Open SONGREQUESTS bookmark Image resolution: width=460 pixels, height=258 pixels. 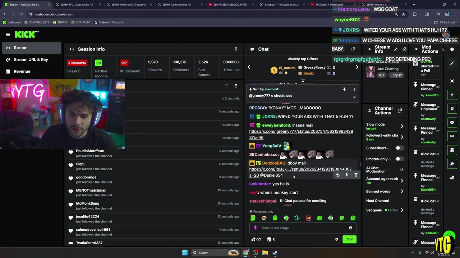coord(36,22)
